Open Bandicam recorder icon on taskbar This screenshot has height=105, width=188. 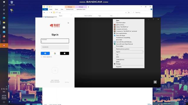coord(4,41)
